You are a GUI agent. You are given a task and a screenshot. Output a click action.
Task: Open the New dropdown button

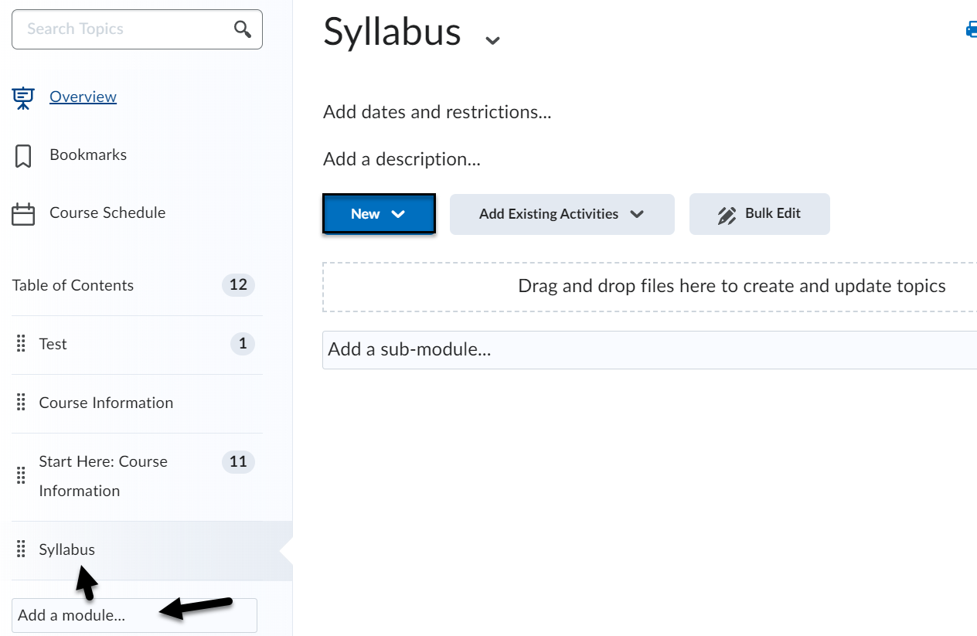click(378, 214)
